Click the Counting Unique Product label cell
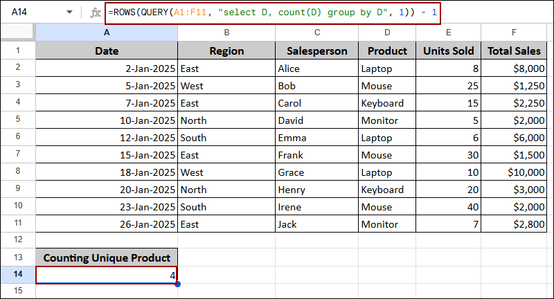 [107, 257]
